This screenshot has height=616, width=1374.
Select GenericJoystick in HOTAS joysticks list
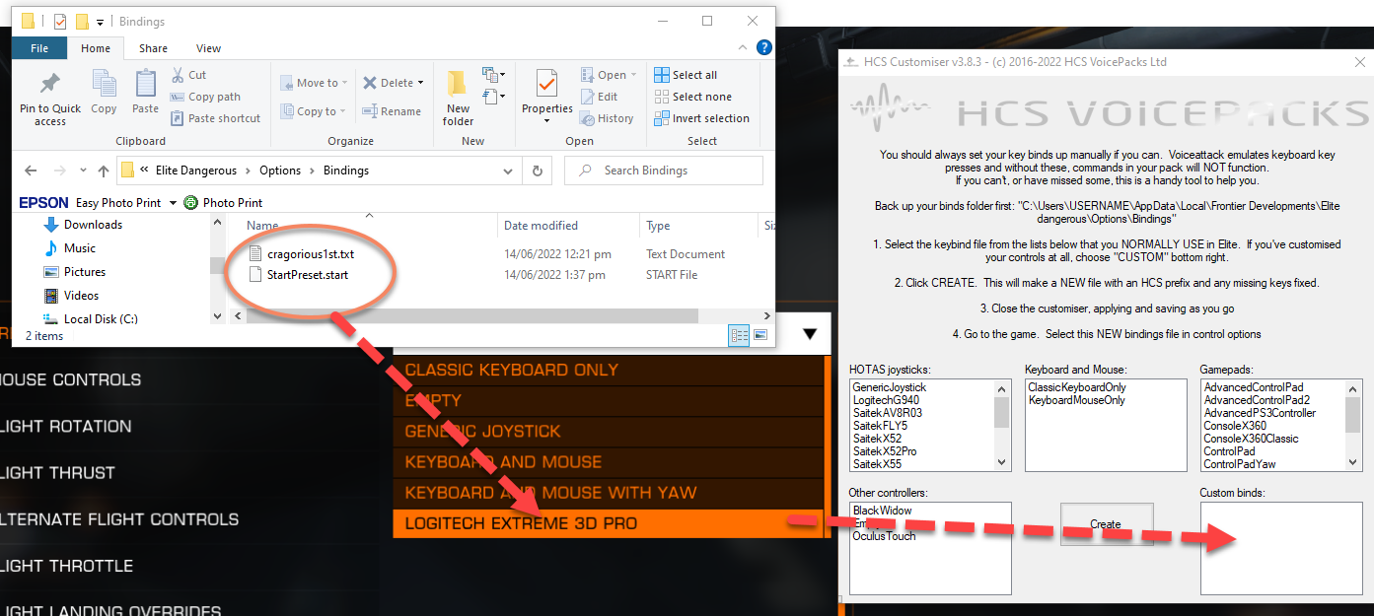pos(890,387)
